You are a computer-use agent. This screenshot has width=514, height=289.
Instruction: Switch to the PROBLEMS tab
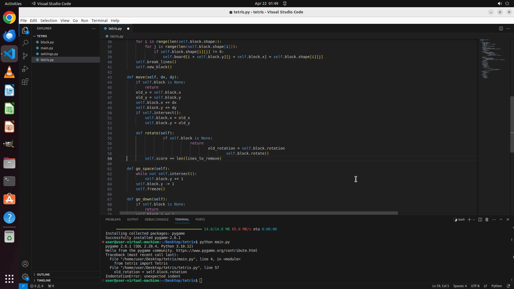click(113, 219)
